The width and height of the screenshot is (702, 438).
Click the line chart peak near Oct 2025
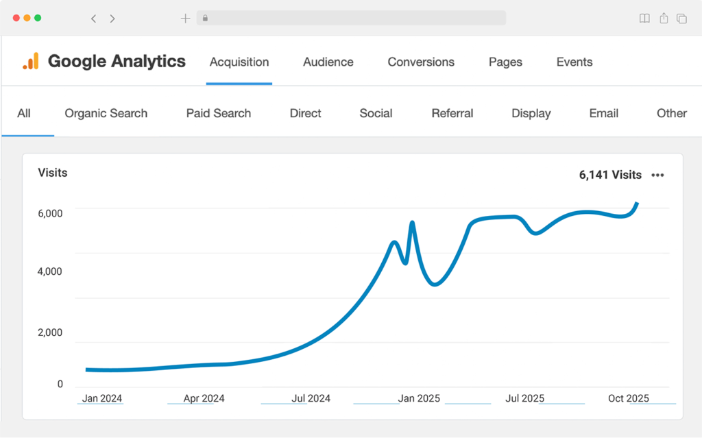point(637,204)
